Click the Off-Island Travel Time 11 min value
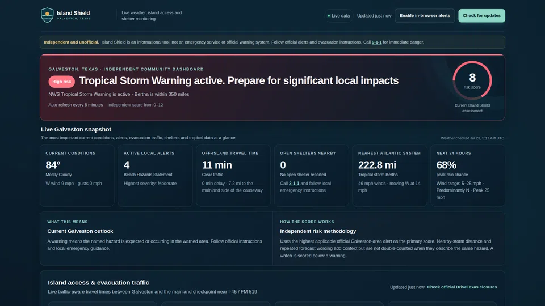This screenshot has height=306, width=545. (217, 165)
